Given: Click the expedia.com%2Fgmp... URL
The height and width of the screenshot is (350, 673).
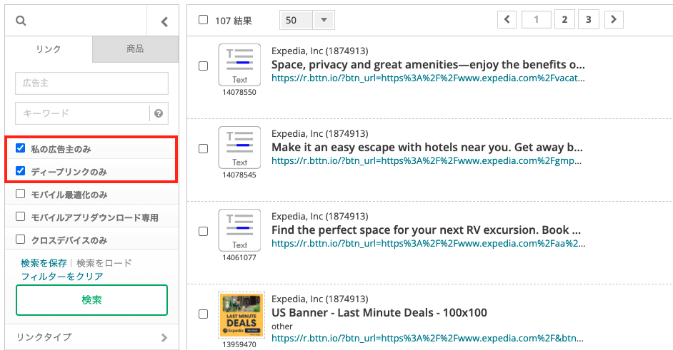Looking at the screenshot, I should point(427,161).
